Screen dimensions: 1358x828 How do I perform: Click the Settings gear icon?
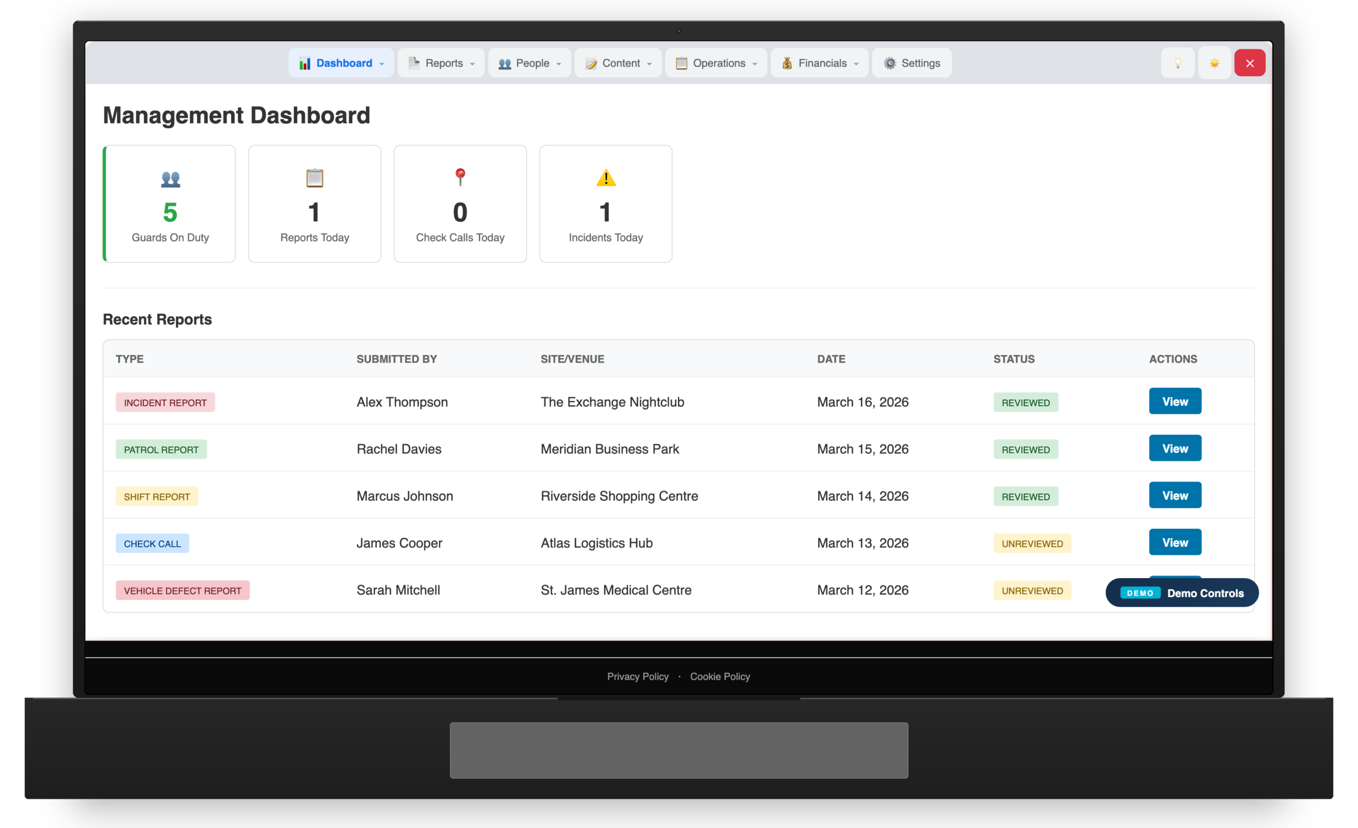(890, 63)
